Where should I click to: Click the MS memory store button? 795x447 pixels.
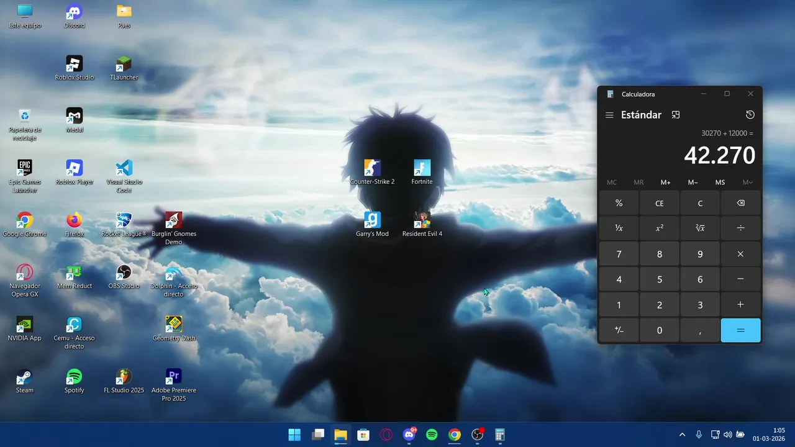tap(720, 183)
